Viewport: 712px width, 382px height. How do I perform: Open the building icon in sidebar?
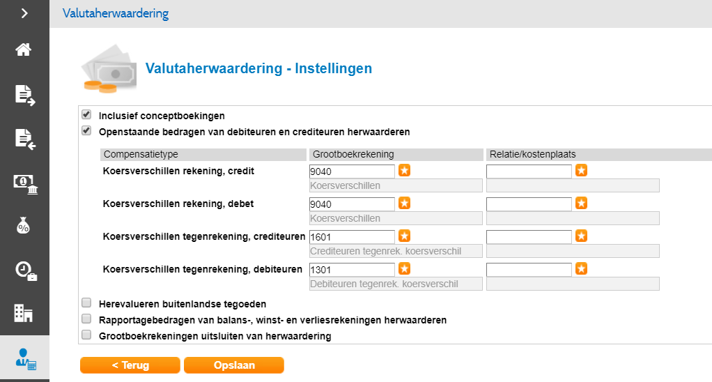coord(24,314)
